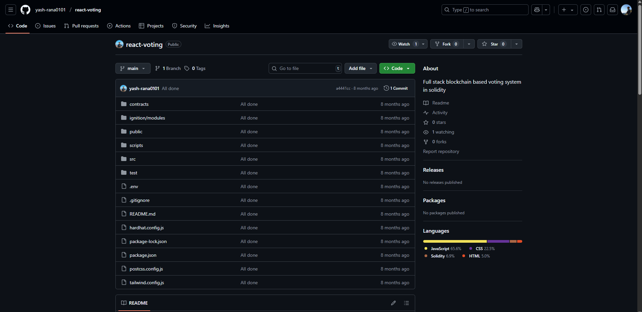This screenshot has width=642, height=312.
Task: Open the 1 Commit history link
Action: coord(396,88)
